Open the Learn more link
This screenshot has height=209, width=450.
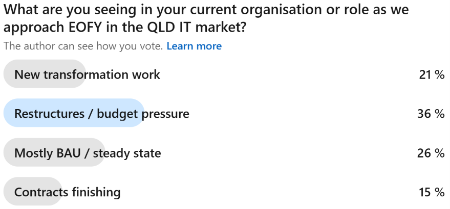coord(194,46)
